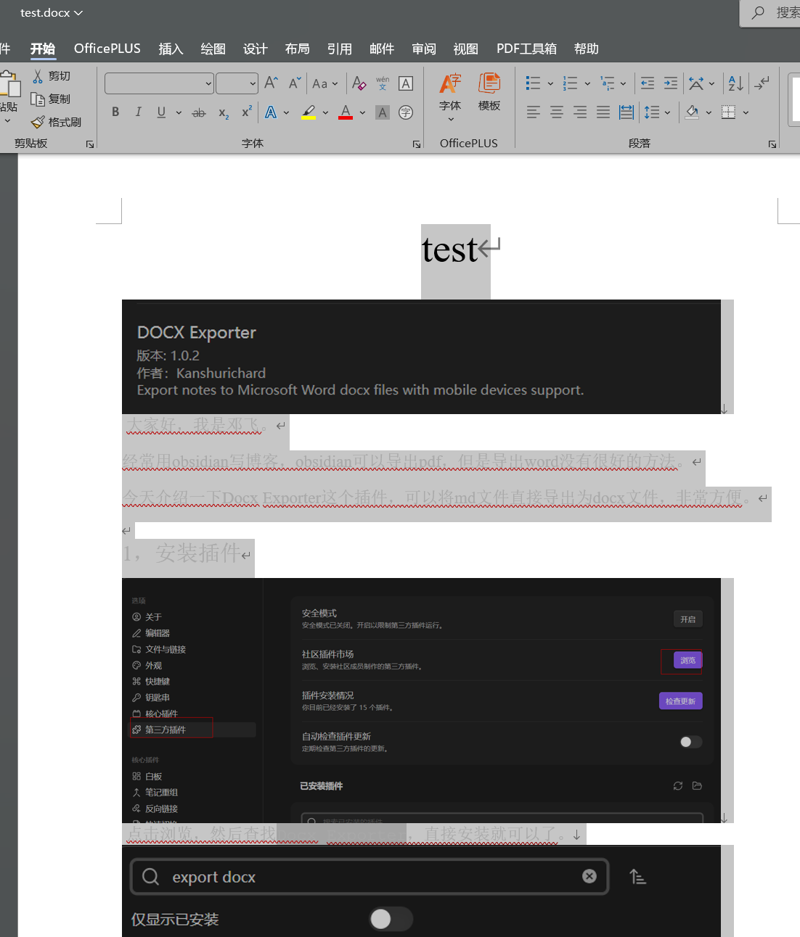
Task: Open the Paragraph dialog launcher in 段落 group
Action: point(772,144)
